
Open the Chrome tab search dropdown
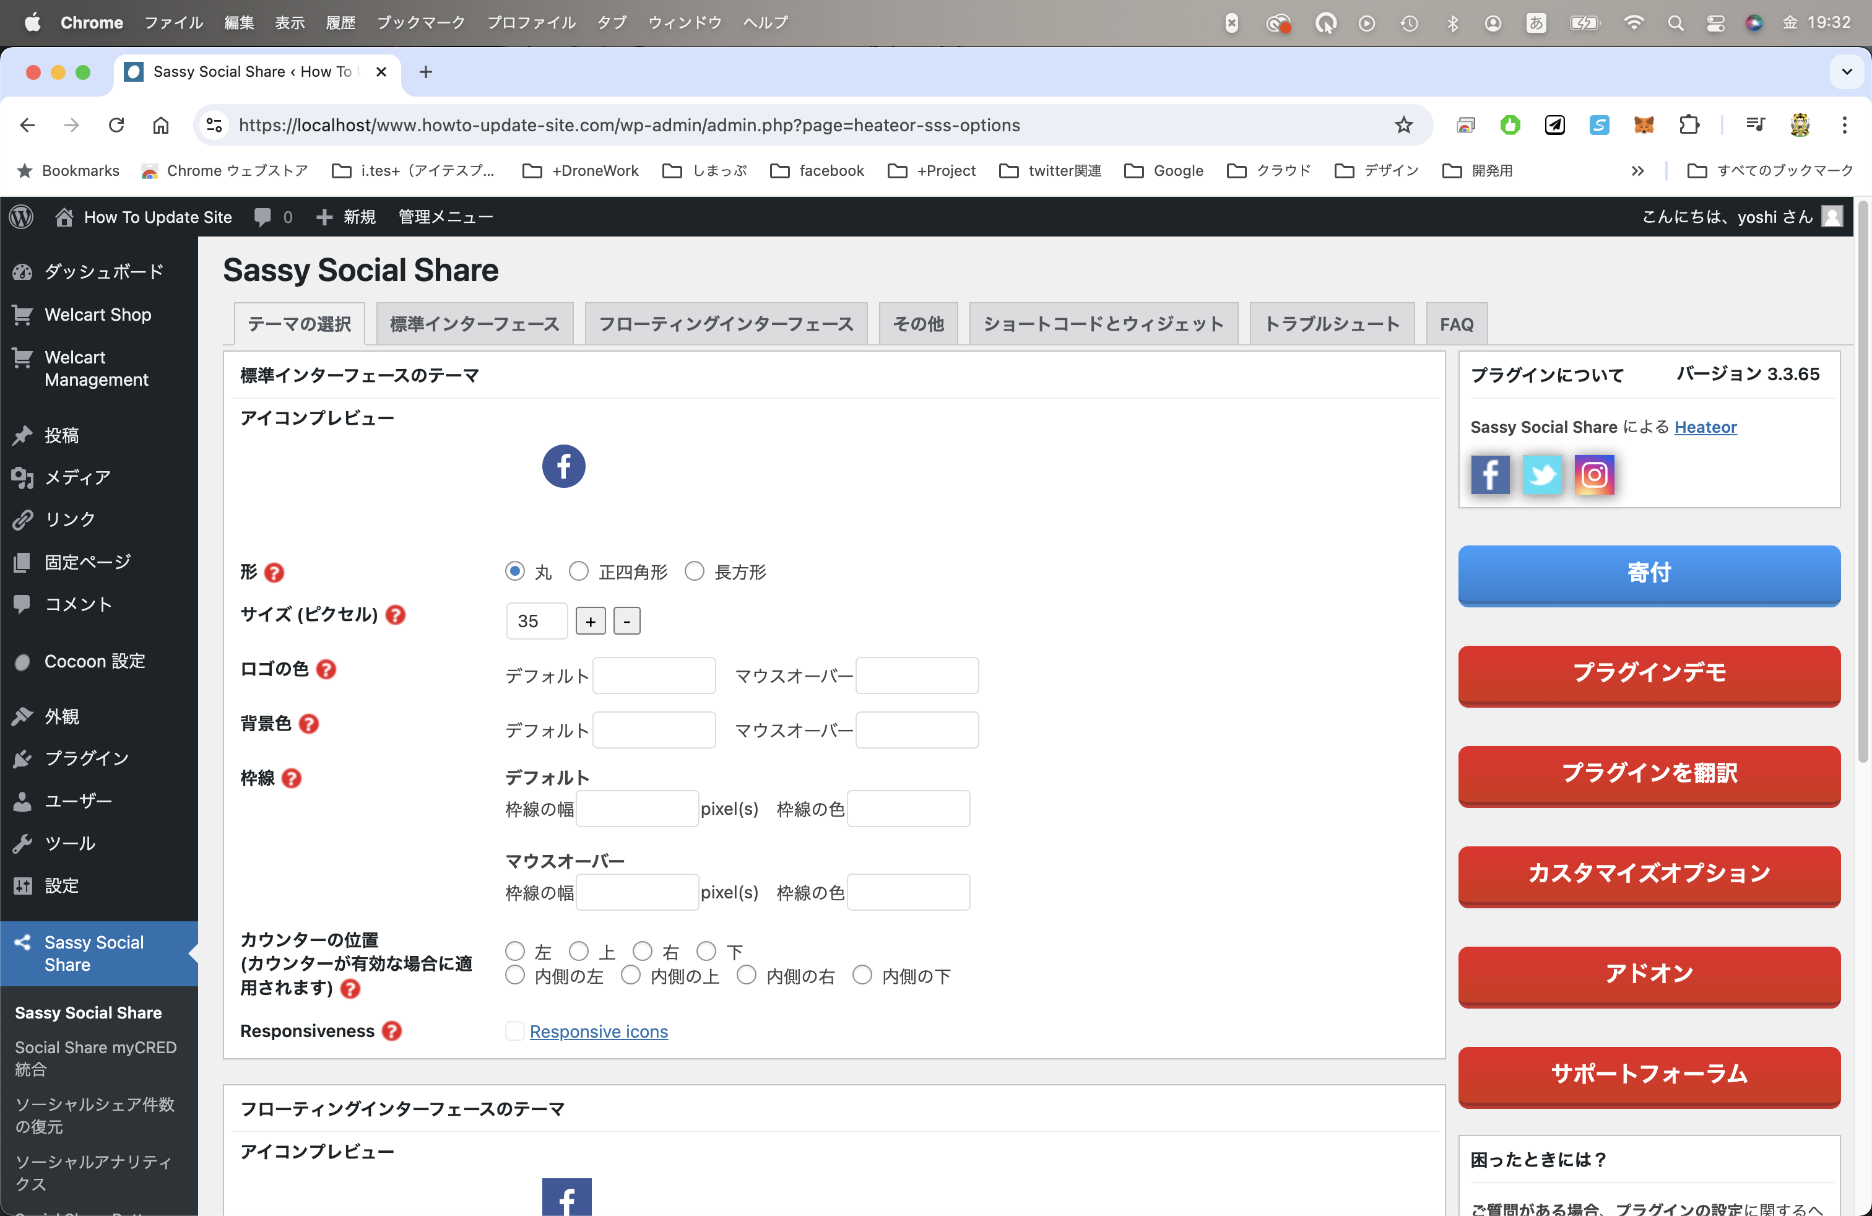tap(1846, 72)
